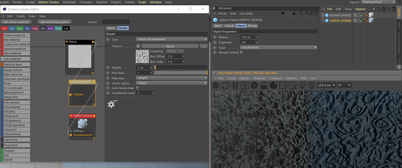Click the Get Active material button
Image resolution: width=402 pixels, height=168 pixels.
pyautogui.click(x=16, y=22)
